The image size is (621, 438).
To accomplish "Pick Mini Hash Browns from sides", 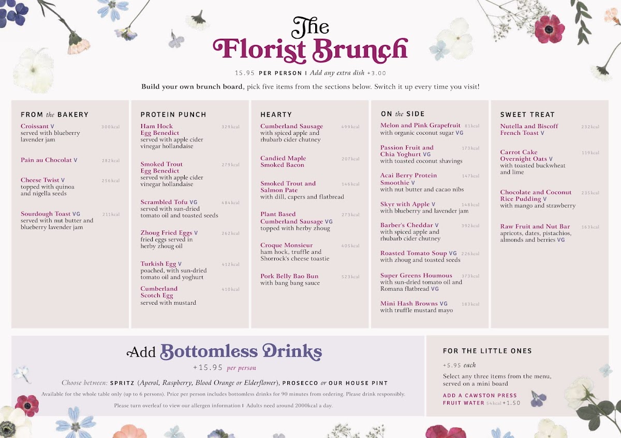I will click(x=409, y=304).
